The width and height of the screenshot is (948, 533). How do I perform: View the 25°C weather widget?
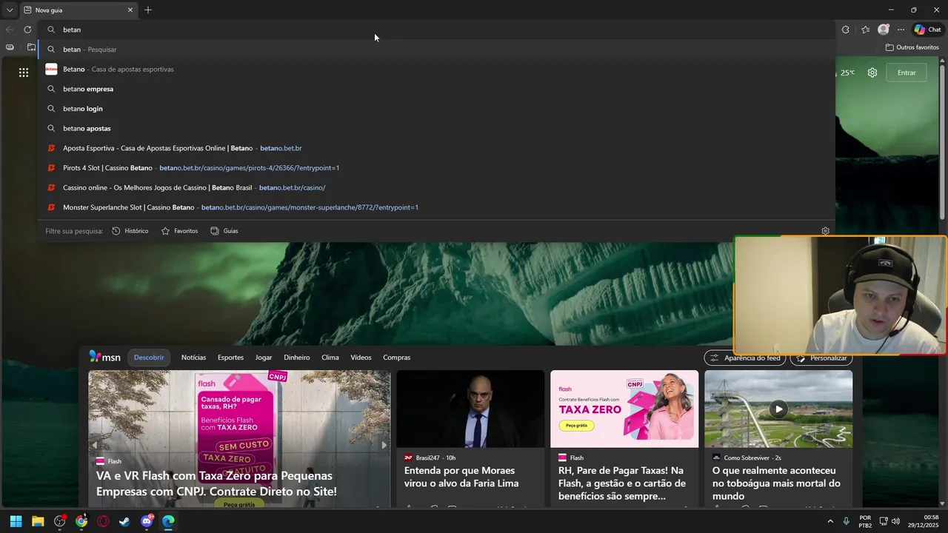coord(847,73)
